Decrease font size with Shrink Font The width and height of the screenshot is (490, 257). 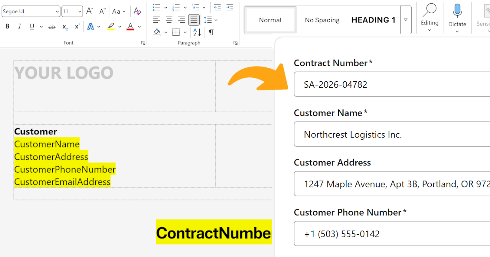pos(103,11)
